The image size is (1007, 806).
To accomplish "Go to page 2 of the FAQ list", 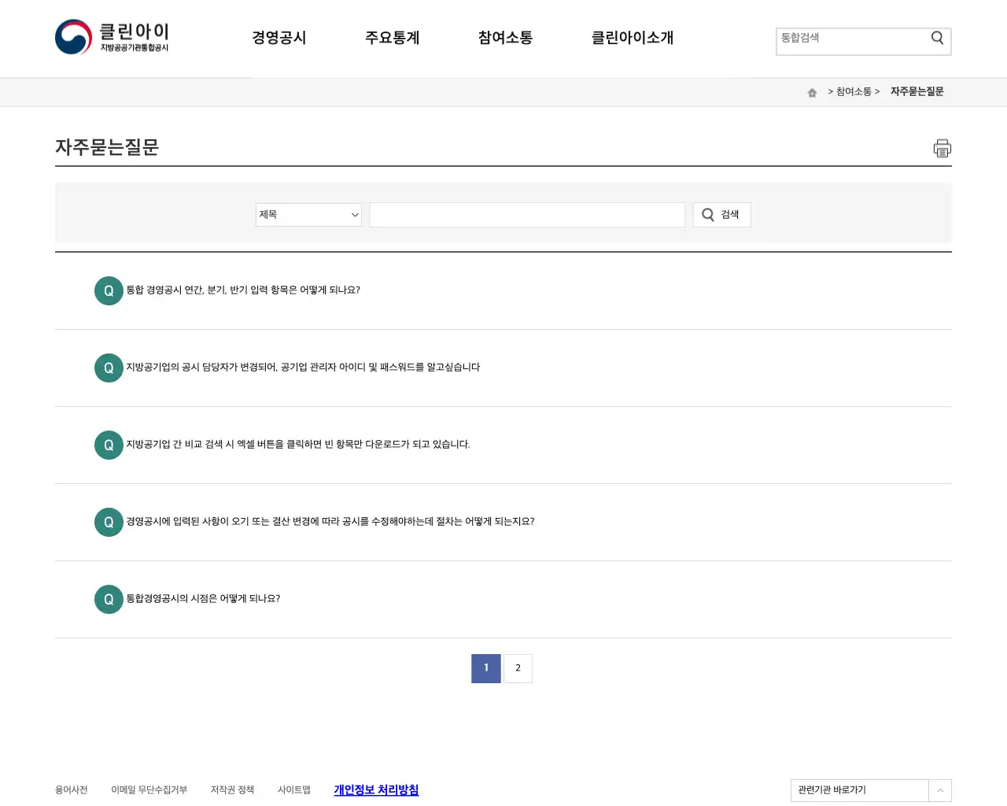I will [518, 668].
